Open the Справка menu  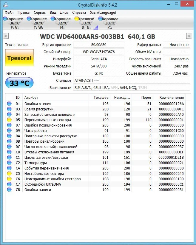point(79,13)
